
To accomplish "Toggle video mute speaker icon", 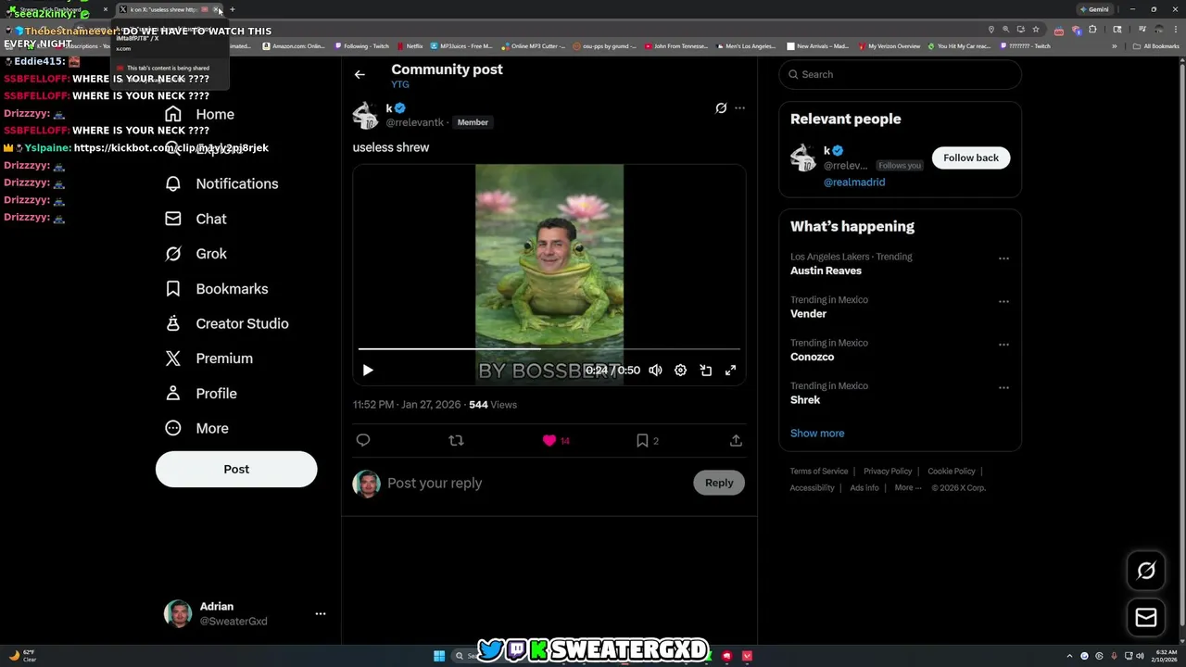I will coord(655,371).
